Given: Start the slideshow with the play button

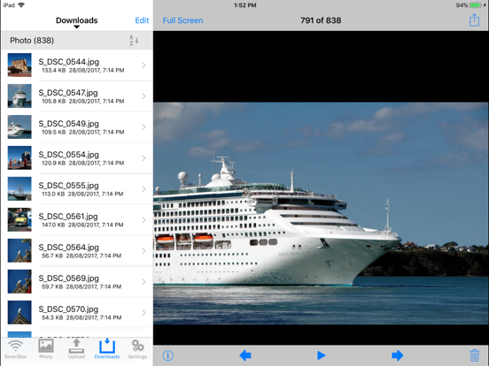Looking at the screenshot, I should click(x=321, y=355).
